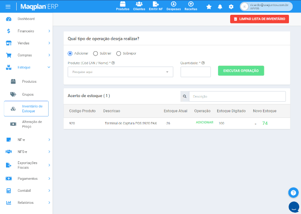Viewport: 301px width, 214px height.
Task: Click the Exportações Fiscais file icon
Action: [x=9, y=165]
